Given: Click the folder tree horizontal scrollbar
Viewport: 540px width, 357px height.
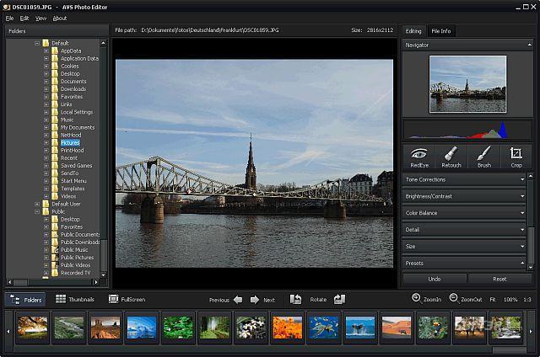Looking at the screenshot, I should click(x=52, y=282).
